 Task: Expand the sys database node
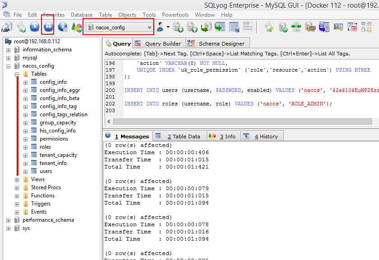coord(9,228)
